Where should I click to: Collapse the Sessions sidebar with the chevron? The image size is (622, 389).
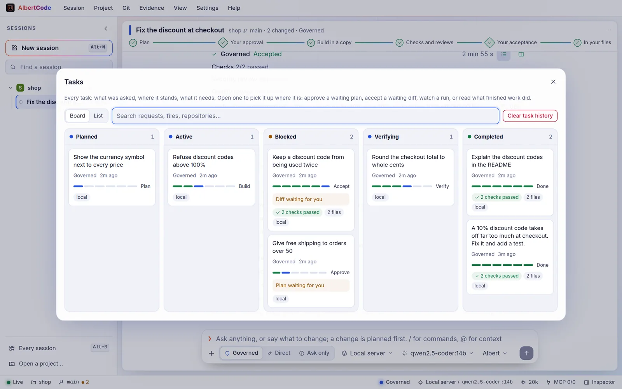106,28
